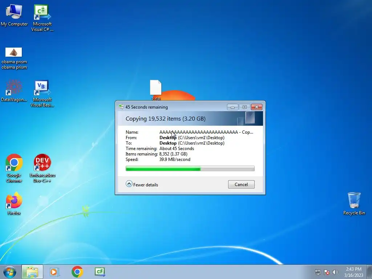Open the Recycle Bin
372x279 pixels.
click(354, 203)
